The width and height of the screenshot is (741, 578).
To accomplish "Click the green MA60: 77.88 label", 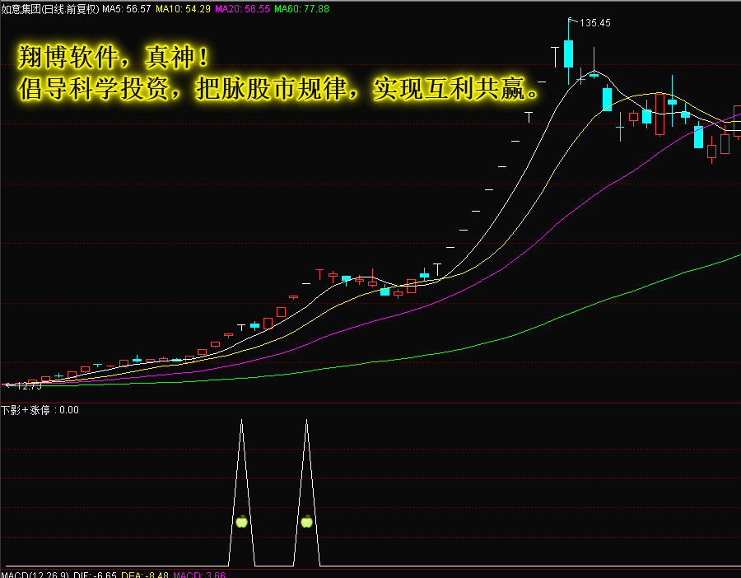I will pos(301,9).
